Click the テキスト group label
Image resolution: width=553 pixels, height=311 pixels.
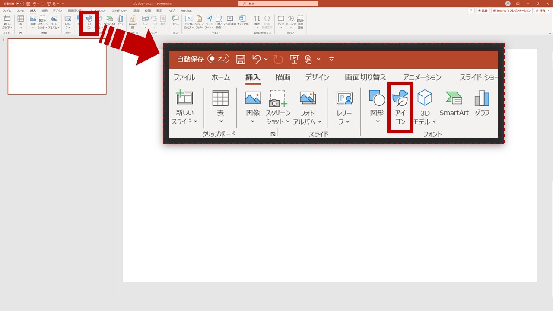216,33
